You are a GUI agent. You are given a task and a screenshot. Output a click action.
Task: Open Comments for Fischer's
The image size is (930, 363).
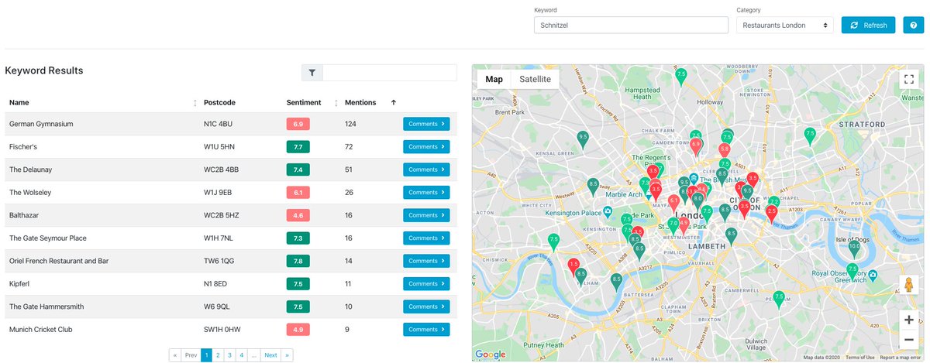426,147
